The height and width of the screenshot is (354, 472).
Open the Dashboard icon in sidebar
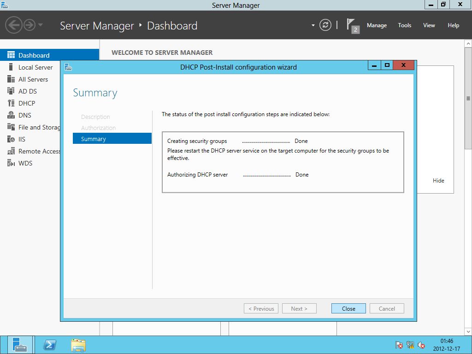click(11, 55)
